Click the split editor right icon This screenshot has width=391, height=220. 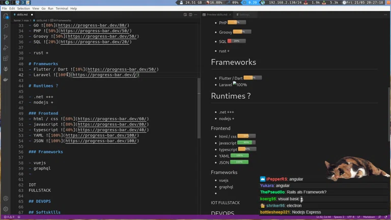[190, 15]
